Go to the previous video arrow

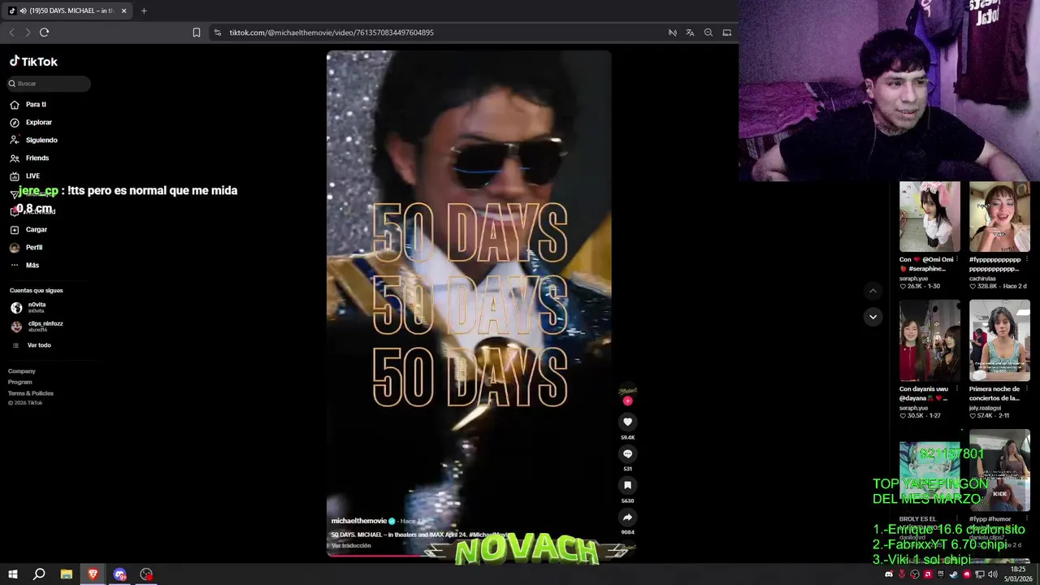tap(873, 291)
